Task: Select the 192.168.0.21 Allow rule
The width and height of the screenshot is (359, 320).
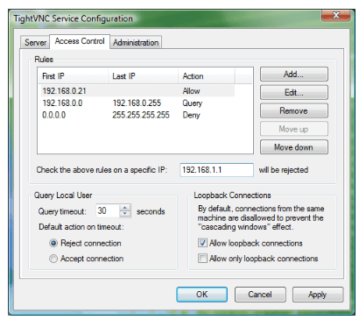Action: 137,91
